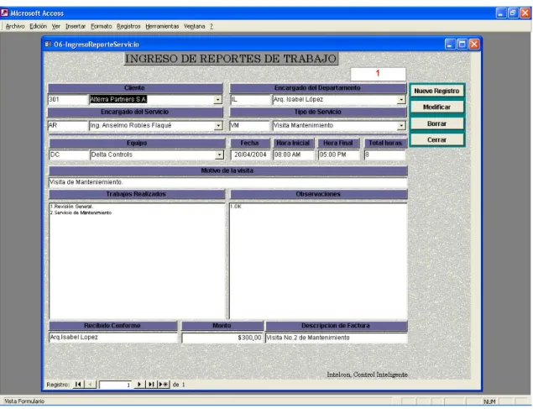Click the Recibido Conforme field Arq.Isabel Lopez

(113, 338)
